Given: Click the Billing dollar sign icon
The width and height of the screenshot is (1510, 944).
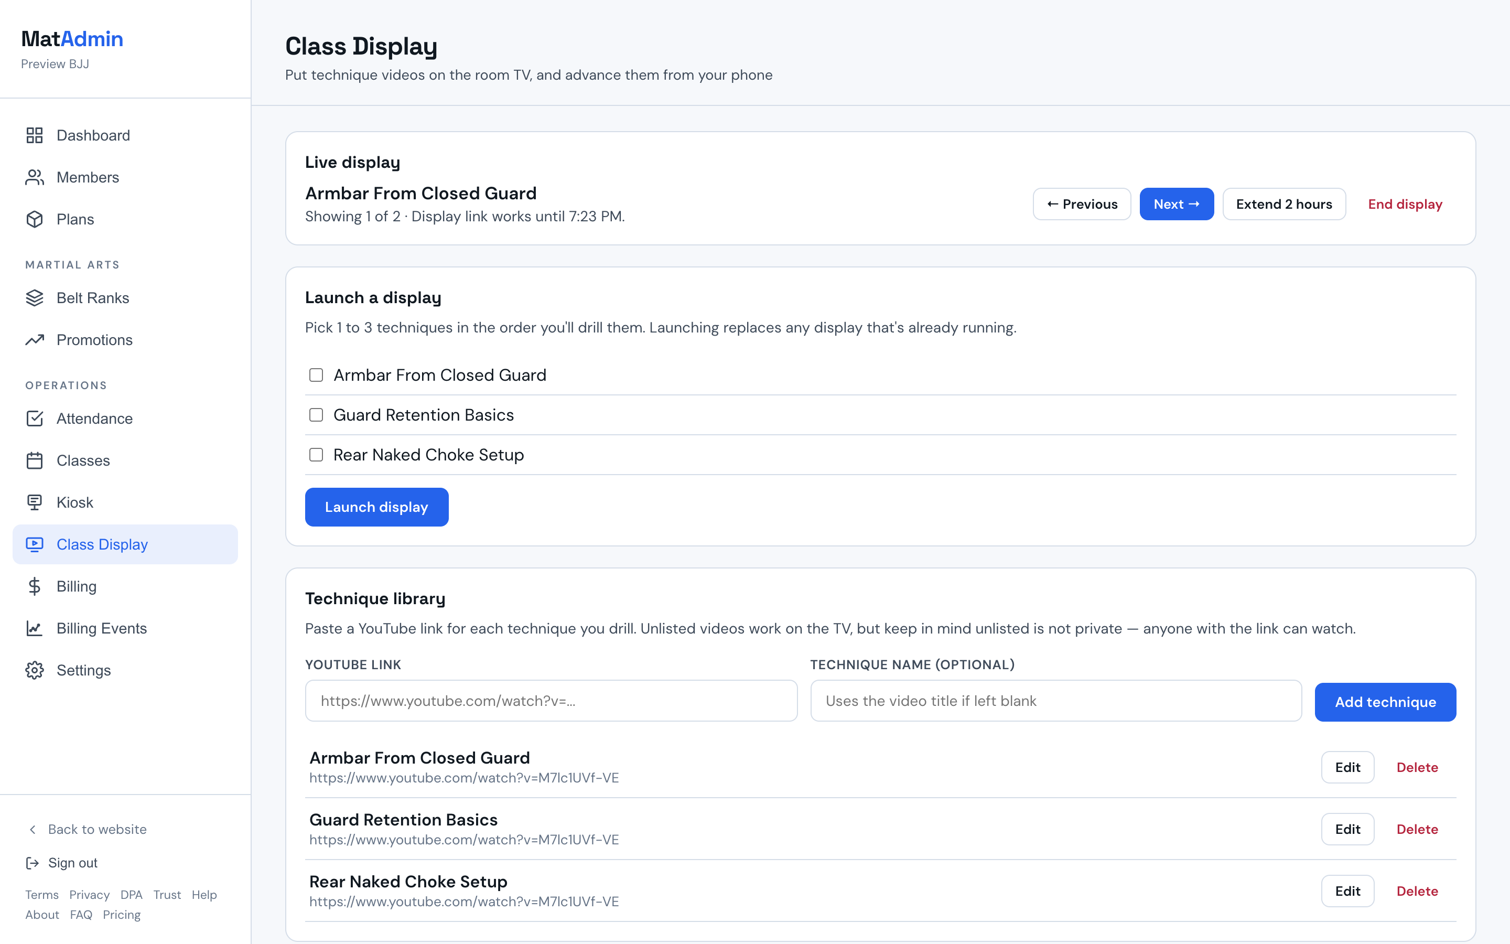Looking at the screenshot, I should pos(34,586).
